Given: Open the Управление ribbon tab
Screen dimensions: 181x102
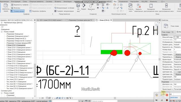Looking at the screenshot, I should [x=123, y=1].
